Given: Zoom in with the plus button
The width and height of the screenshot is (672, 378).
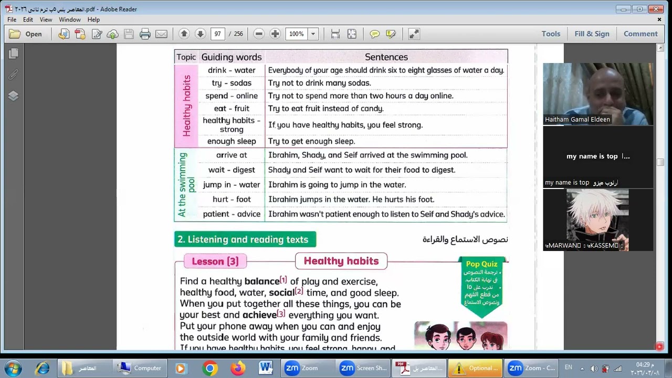Looking at the screenshot, I should pyautogui.click(x=275, y=34).
